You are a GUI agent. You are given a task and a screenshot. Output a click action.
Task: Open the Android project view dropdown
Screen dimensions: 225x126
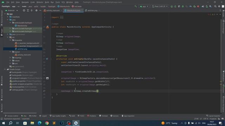coord(12,10)
